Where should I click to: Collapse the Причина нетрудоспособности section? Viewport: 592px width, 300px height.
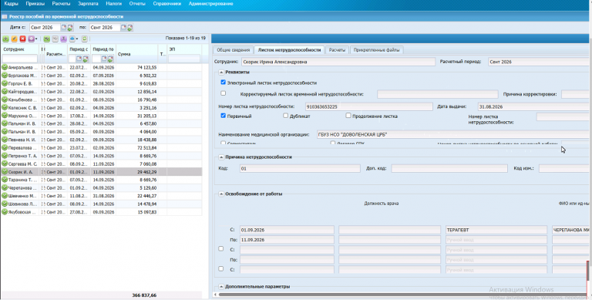(221, 157)
